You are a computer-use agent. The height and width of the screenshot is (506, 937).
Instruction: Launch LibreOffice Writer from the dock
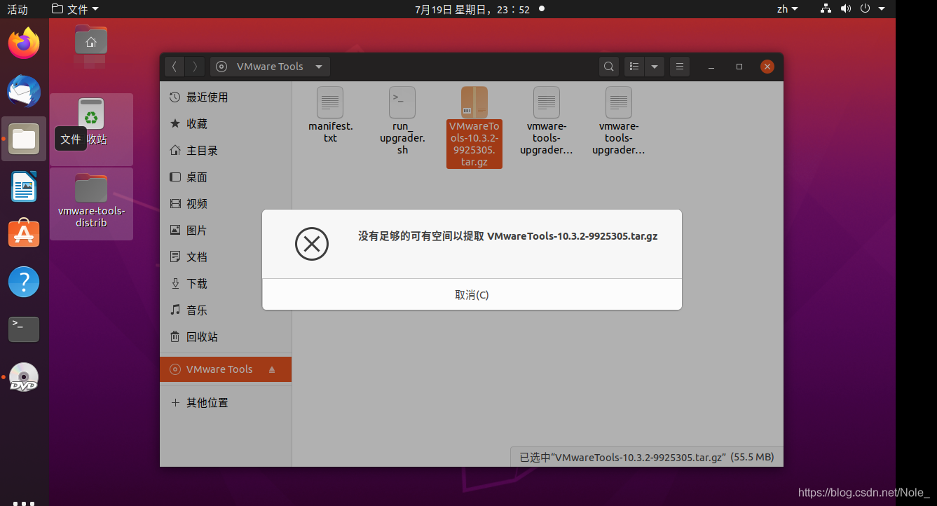(x=24, y=186)
